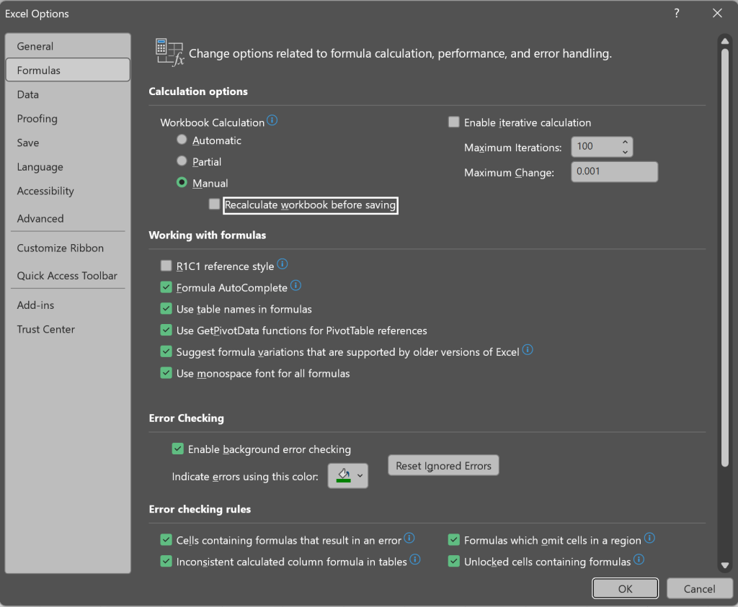Uncheck Unlocked cells containing formulas
The image size is (738, 607).
click(454, 562)
